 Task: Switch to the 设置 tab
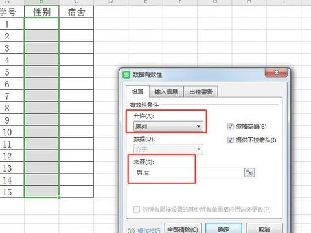click(137, 91)
